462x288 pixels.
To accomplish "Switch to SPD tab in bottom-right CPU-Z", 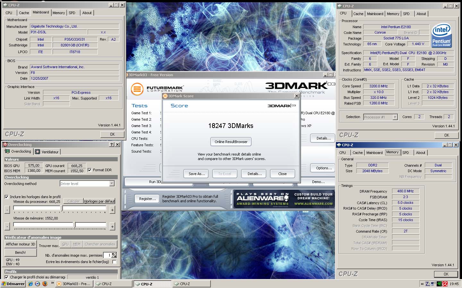I will (x=406, y=153).
